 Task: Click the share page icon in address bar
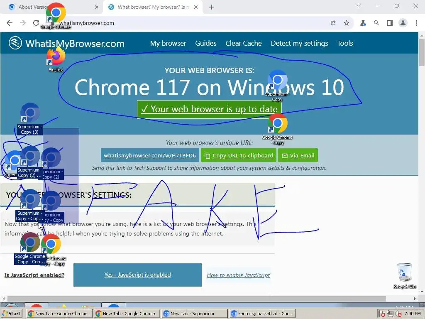[333, 23]
